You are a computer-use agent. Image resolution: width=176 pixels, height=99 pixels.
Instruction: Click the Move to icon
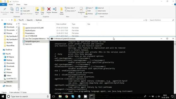tap(37, 9)
